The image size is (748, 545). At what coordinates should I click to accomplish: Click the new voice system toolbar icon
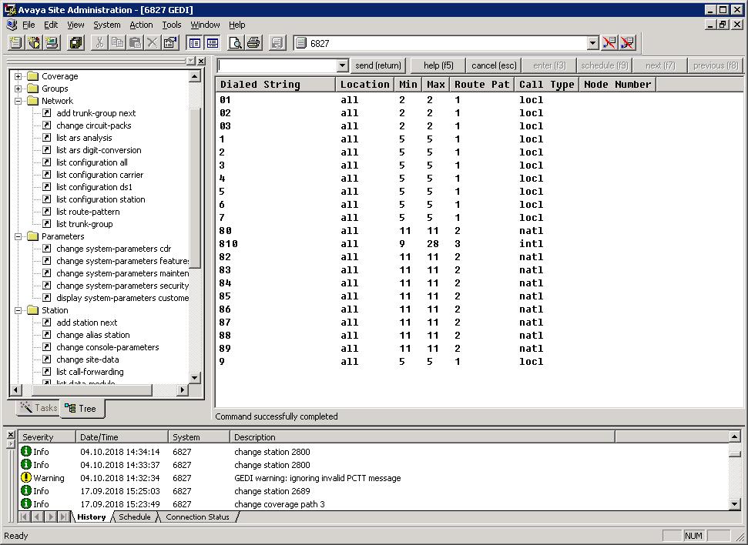15,43
